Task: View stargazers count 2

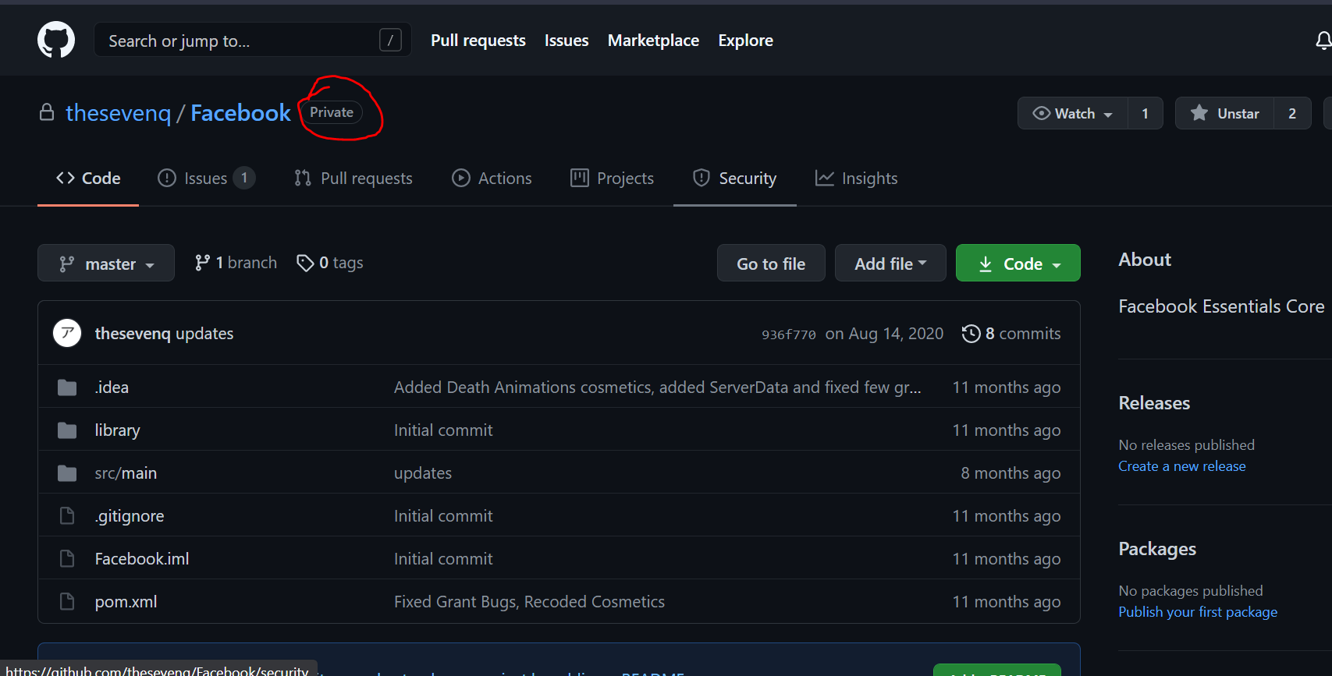Action: click(1292, 114)
